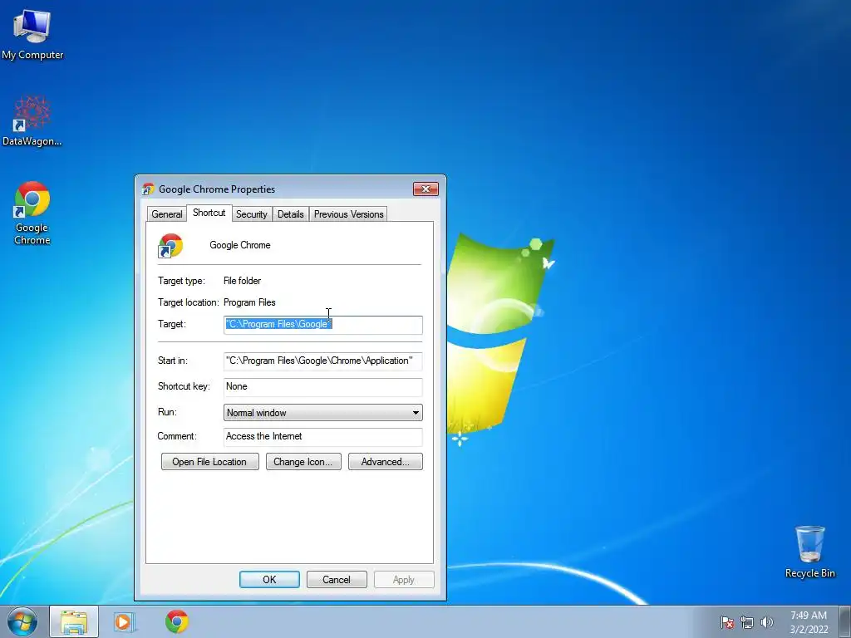851x638 pixels.
Task: Click the shortcut name field Google Chrome
Action: point(240,245)
